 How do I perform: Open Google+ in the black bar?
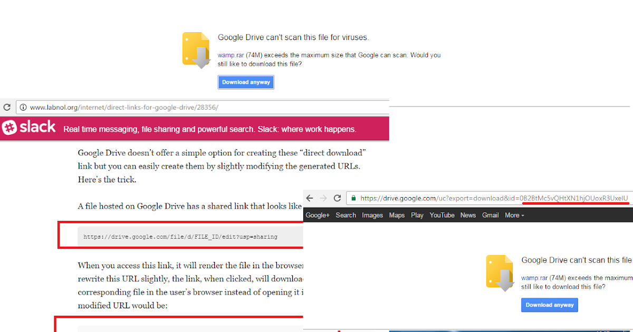[x=318, y=215]
